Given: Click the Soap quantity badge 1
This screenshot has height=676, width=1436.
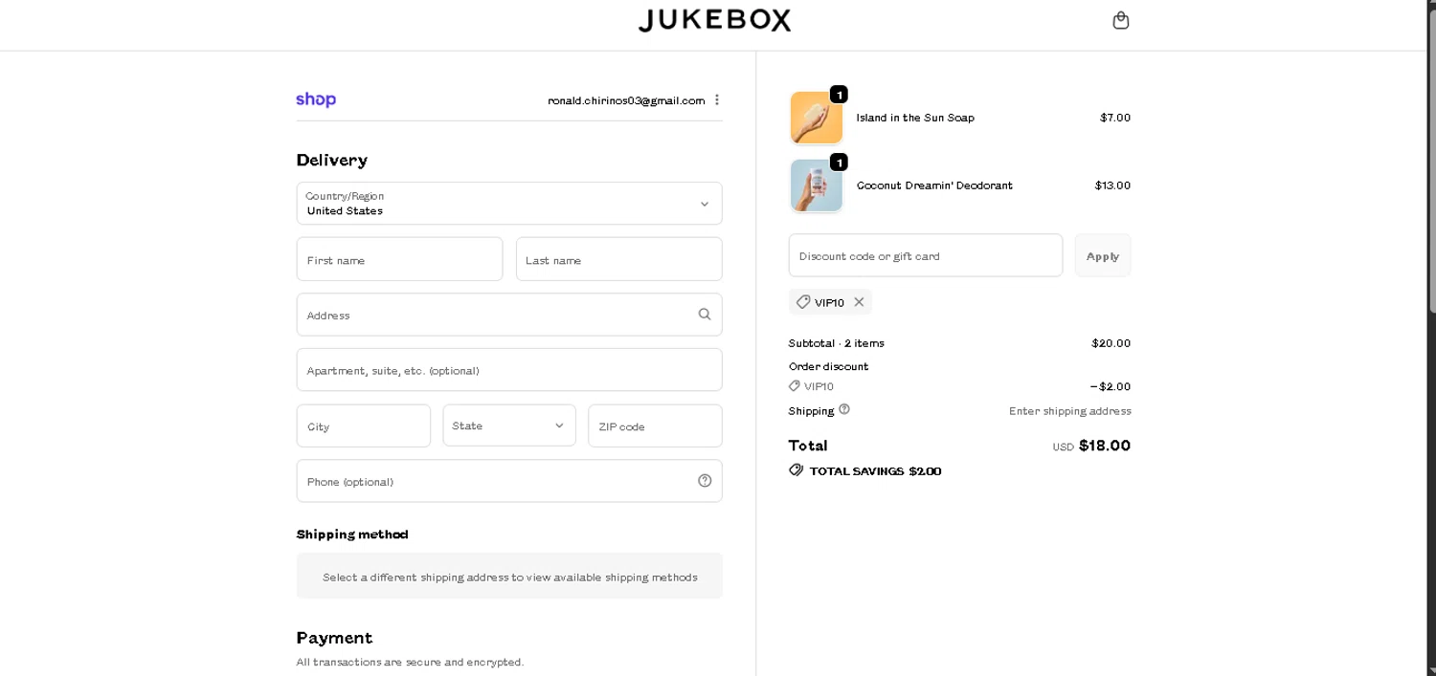Looking at the screenshot, I should tap(839, 95).
